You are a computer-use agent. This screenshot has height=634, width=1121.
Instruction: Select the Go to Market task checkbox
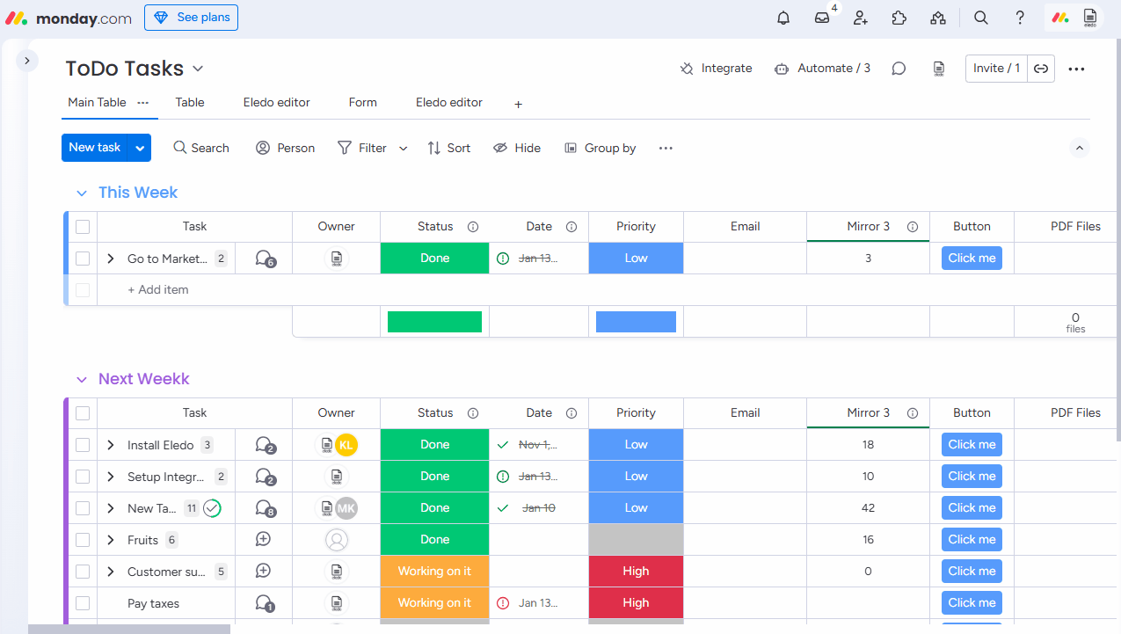coord(83,259)
